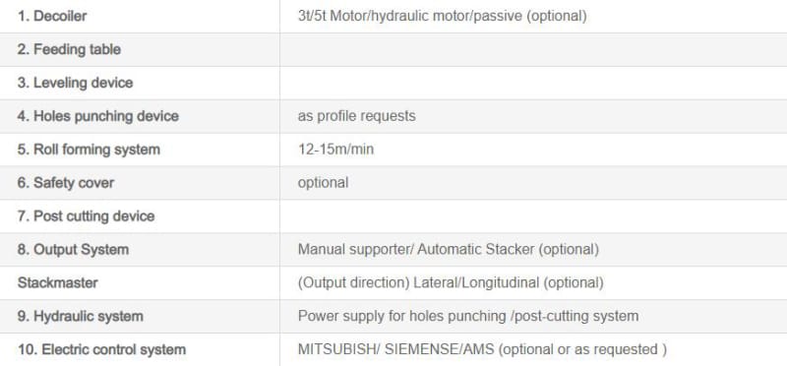Click the '3t/5t Motor/hydraulic motor/passive' description
This screenshot has width=787, height=366.
click(410, 16)
